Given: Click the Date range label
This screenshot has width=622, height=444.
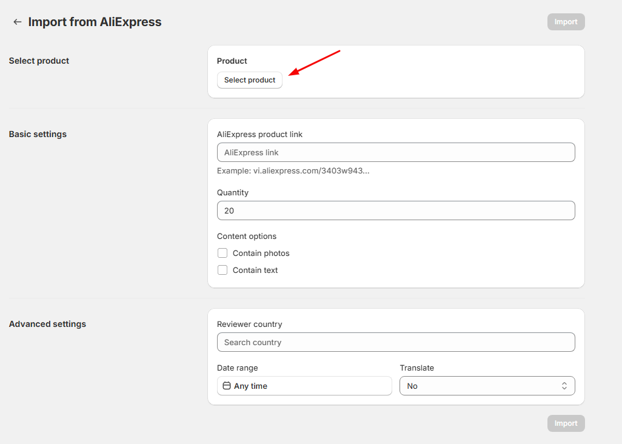Looking at the screenshot, I should click(x=237, y=368).
